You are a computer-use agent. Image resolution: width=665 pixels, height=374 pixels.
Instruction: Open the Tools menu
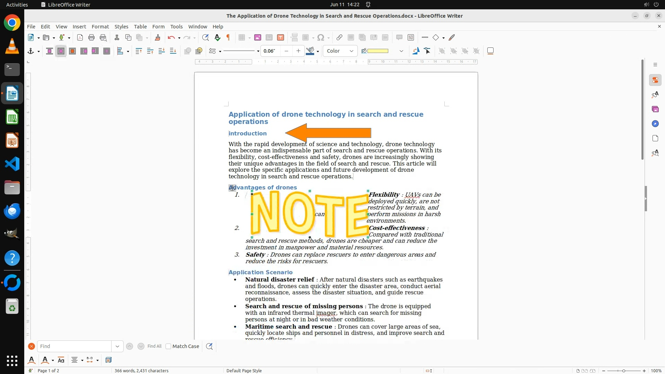coord(176,26)
